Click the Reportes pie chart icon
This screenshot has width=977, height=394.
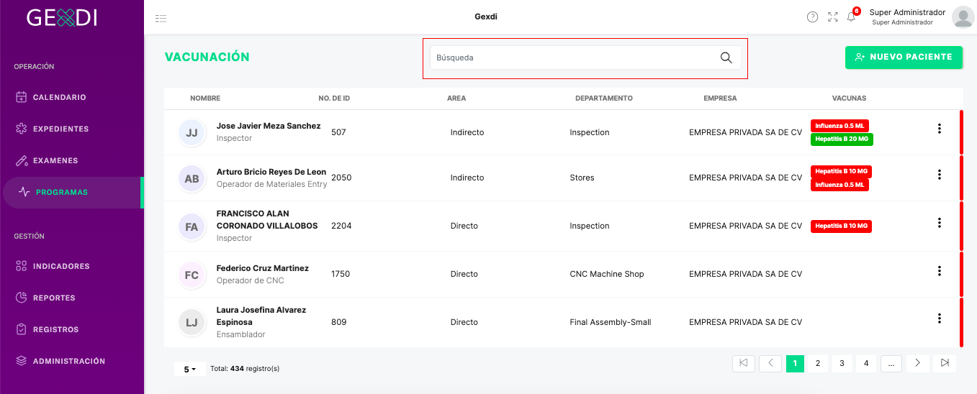[x=22, y=298]
